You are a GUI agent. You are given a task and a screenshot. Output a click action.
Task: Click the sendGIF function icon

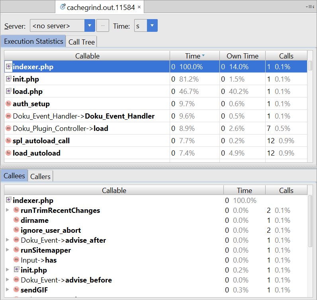tap(16, 290)
